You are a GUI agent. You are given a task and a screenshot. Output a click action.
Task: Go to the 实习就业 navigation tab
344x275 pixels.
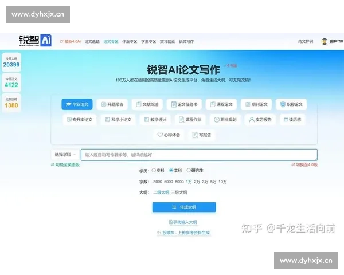point(167,41)
